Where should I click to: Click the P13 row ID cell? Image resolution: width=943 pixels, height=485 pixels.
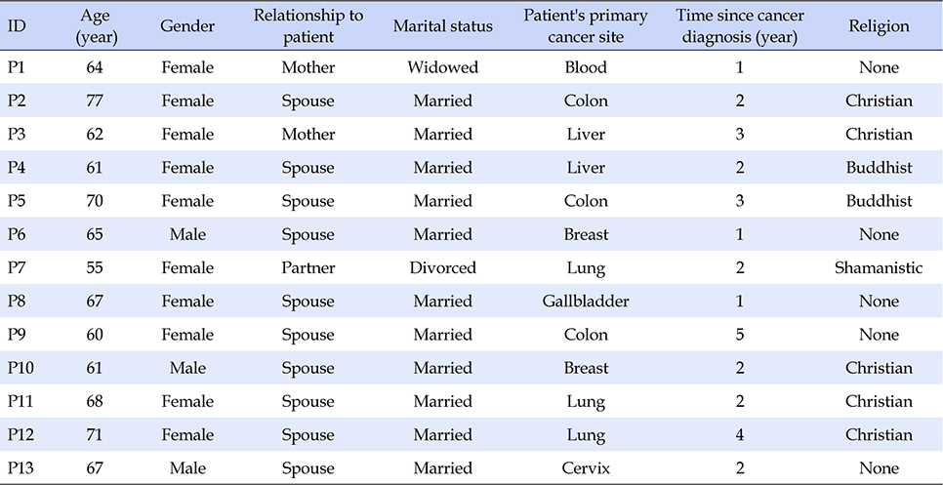click(19, 468)
